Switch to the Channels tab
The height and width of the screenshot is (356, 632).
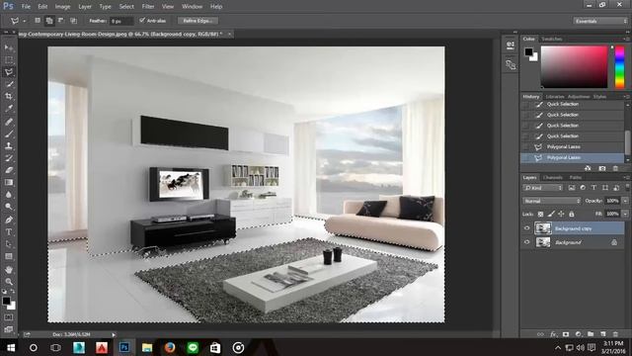tap(553, 178)
